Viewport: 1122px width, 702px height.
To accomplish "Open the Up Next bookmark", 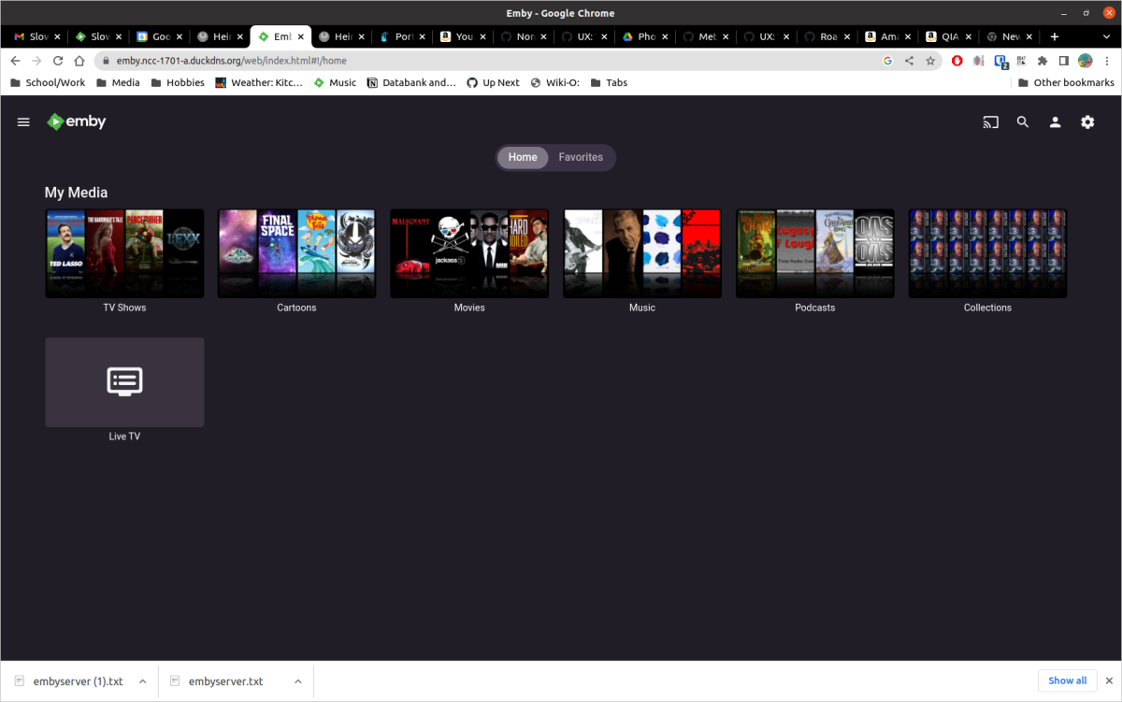I will (x=493, y=82).
